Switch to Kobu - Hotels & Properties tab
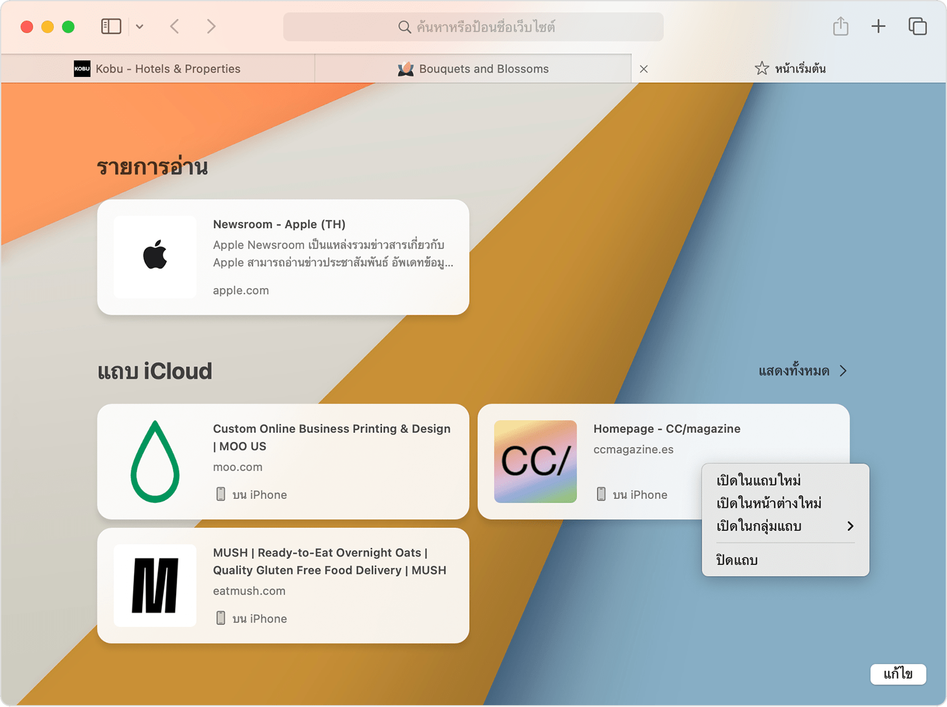Image resolution: width=947 pixels, height=707 pixels. 158,69
